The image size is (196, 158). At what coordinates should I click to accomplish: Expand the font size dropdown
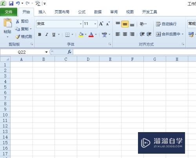tap(95, 24)
